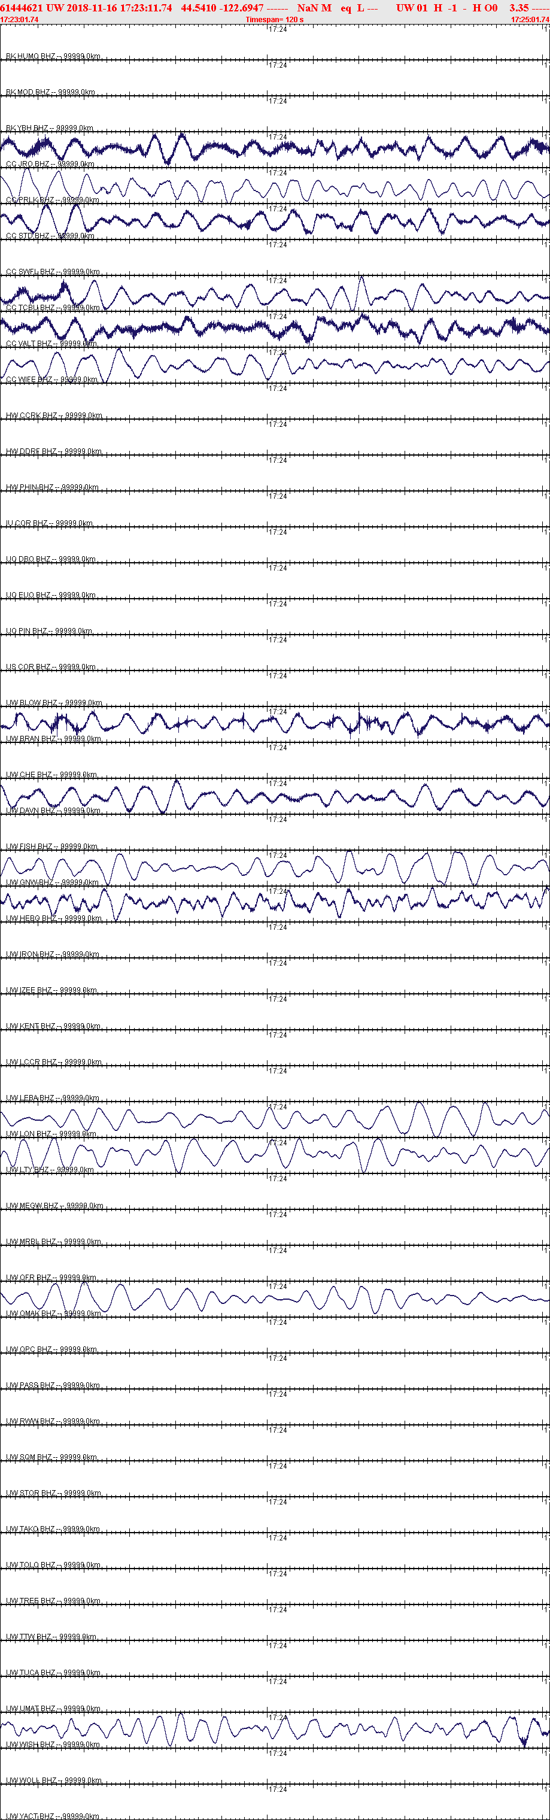Click the latitude value 44.5410
Image resolution: width=550 pixels, height=1820 pixels.
point(199,8)
